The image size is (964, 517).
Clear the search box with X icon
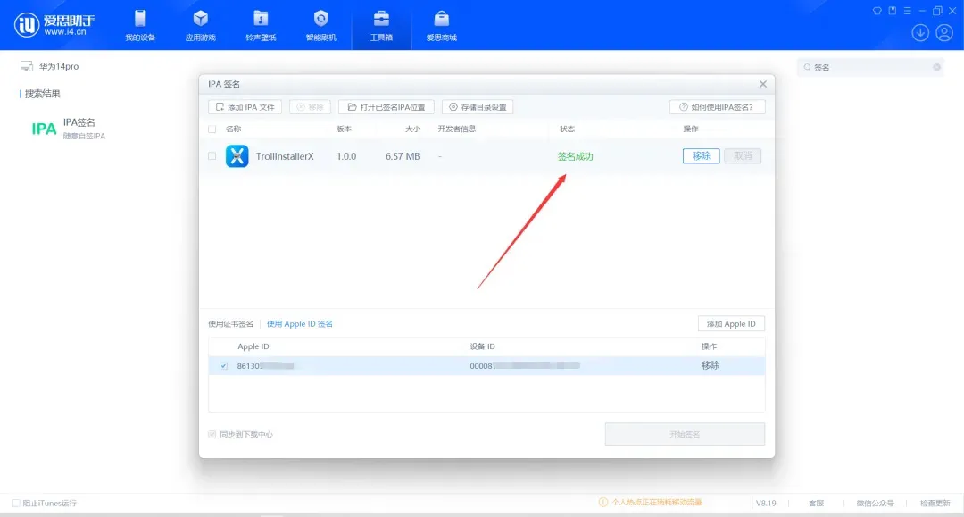(936, 67)
